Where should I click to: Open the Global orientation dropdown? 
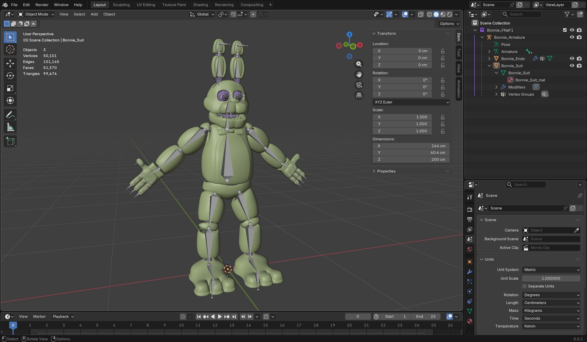coord(202,14)
